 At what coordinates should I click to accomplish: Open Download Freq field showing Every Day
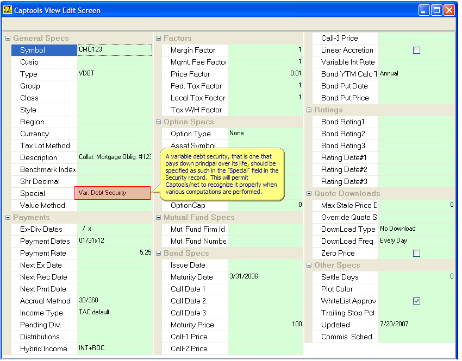click(416, 241)
